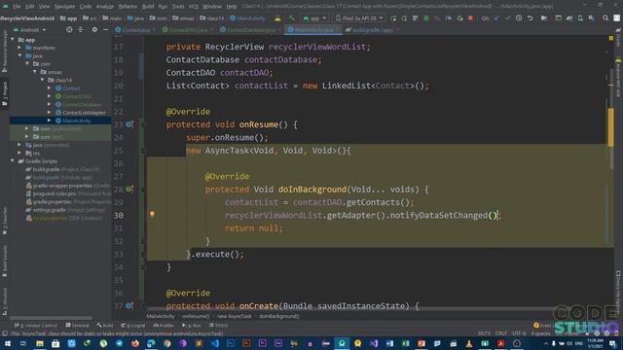This screenshot has height=350, width=623.
Task: Open the Logcat tool window
Action: point(133,326)
